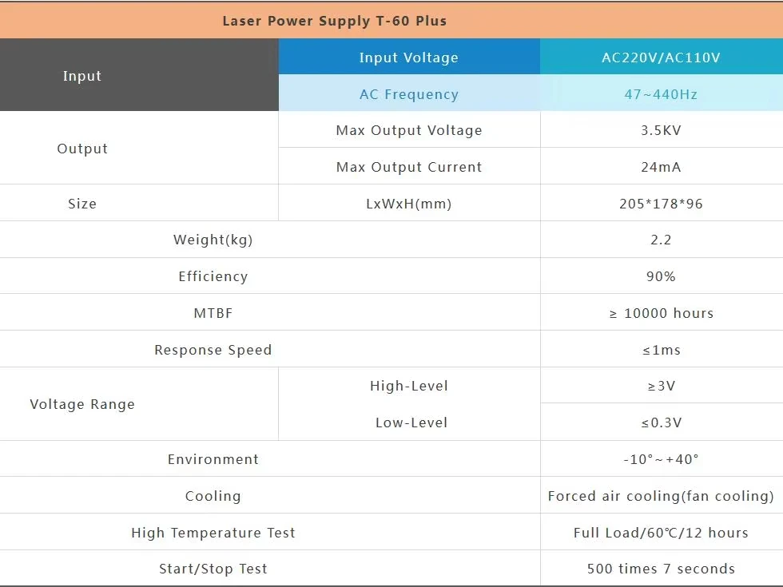Screen dimensions: 783x587
Task: Select the 'Low-Level' label
Action: point(411,422)
